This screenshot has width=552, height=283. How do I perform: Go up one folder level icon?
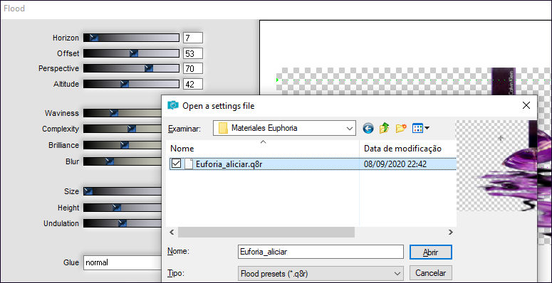[384, 128]
